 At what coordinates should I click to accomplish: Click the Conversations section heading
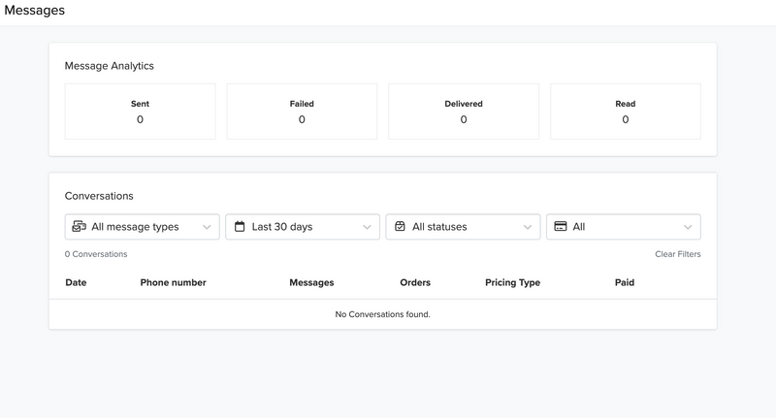pyautogui.click(x=99, y=196)
